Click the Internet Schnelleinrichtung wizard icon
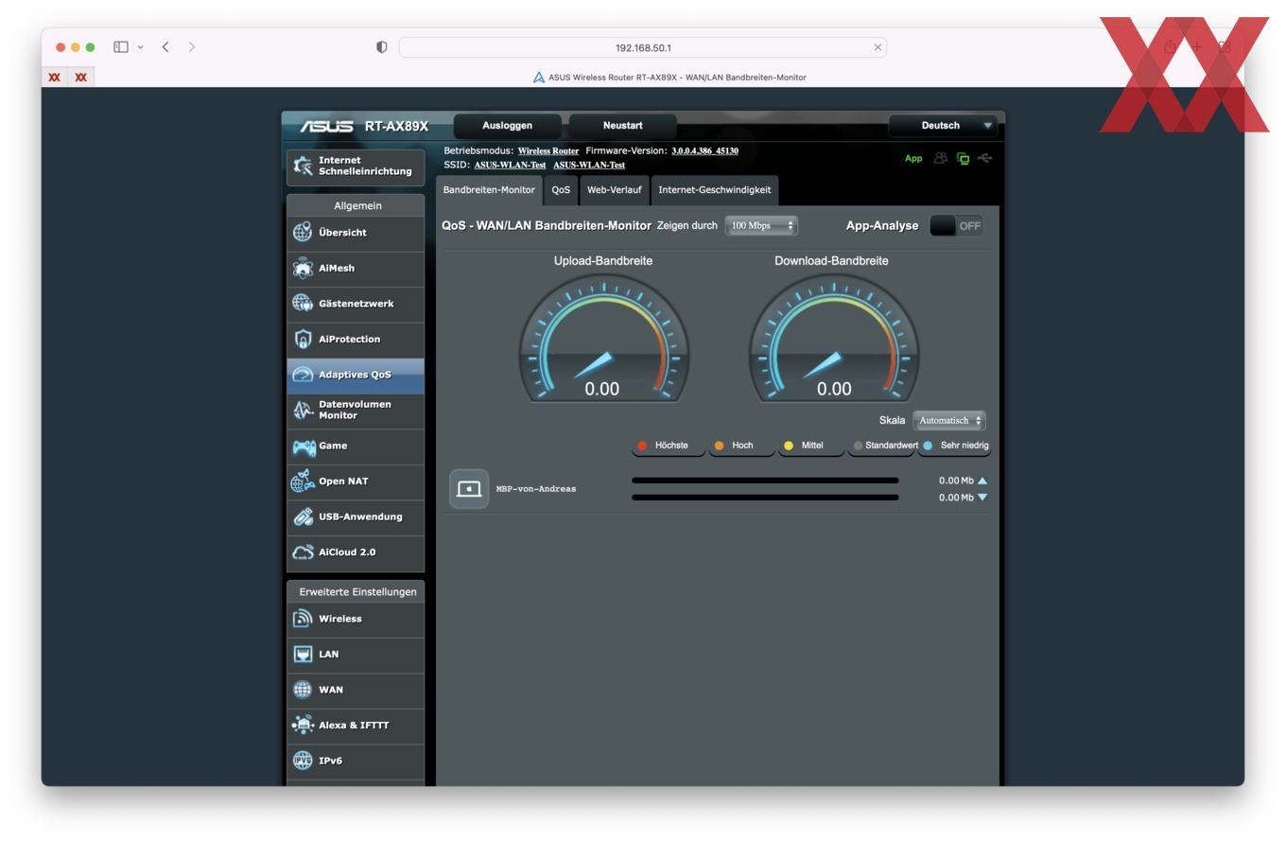This screenshot has height=841, width=1286. 303,166
